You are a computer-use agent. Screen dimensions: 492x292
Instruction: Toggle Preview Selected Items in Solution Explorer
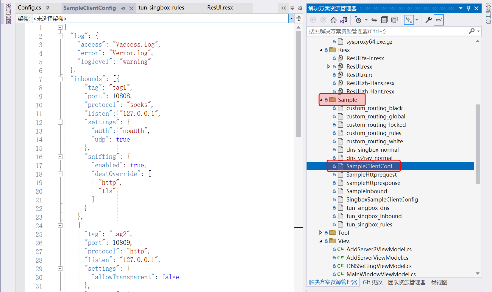coord(438,20)
